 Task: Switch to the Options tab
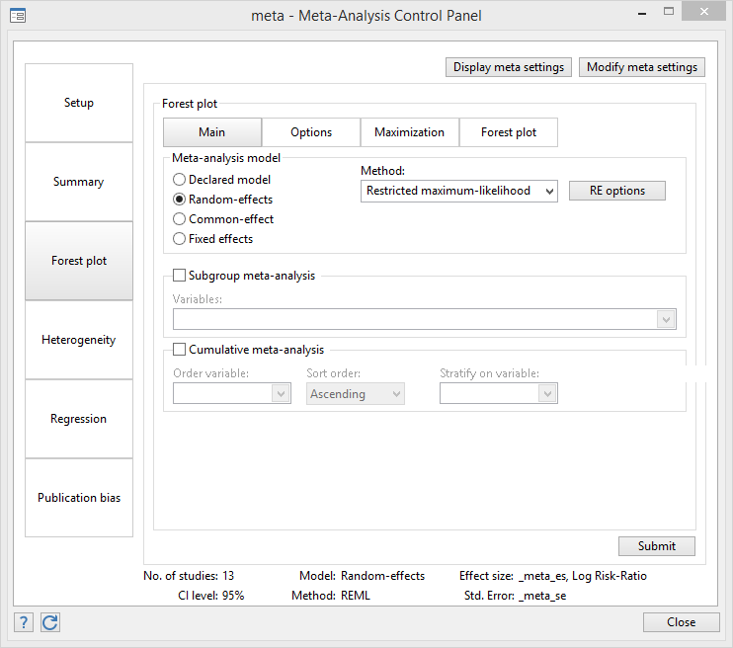tap(311, 132)
